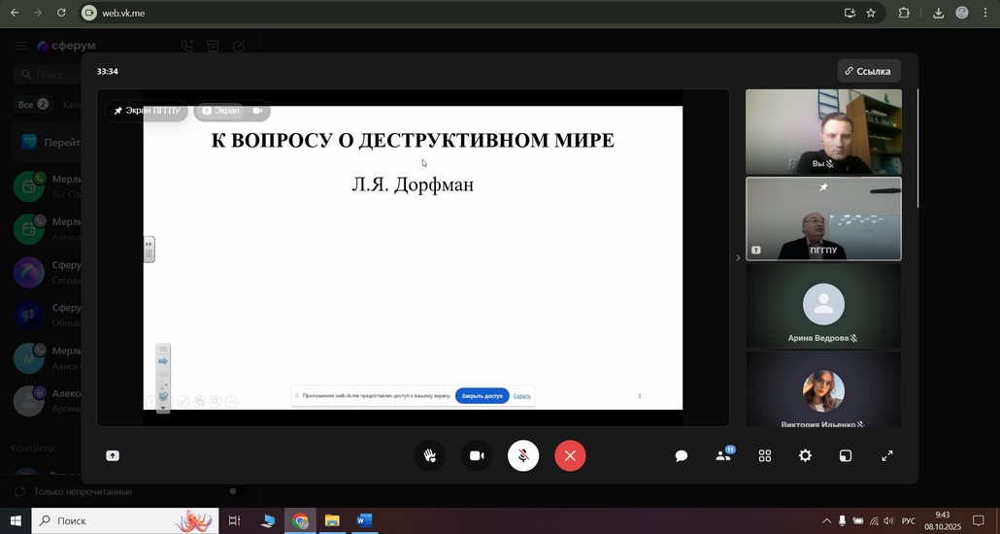Open the call chat
Screen dimensions: 1000x534
(682, 456)
